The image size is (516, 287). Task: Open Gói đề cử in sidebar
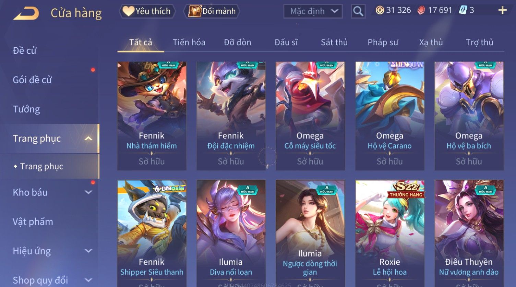coord(32,80)
